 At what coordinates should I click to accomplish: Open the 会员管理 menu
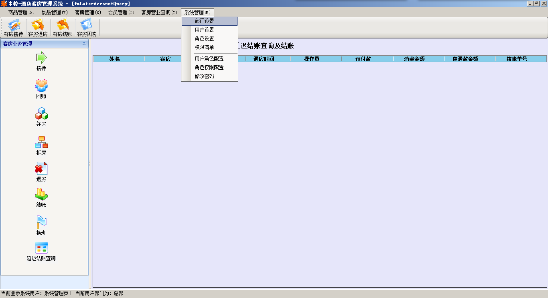click(x=121, y=12)
